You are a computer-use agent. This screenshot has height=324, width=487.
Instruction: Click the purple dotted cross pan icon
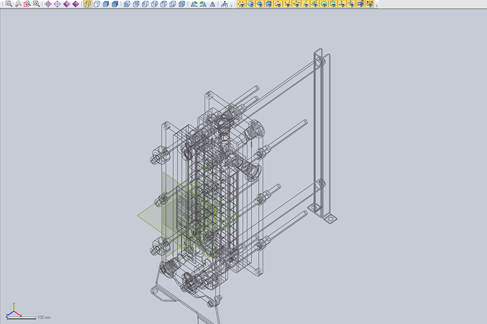[x=48, y=4]
